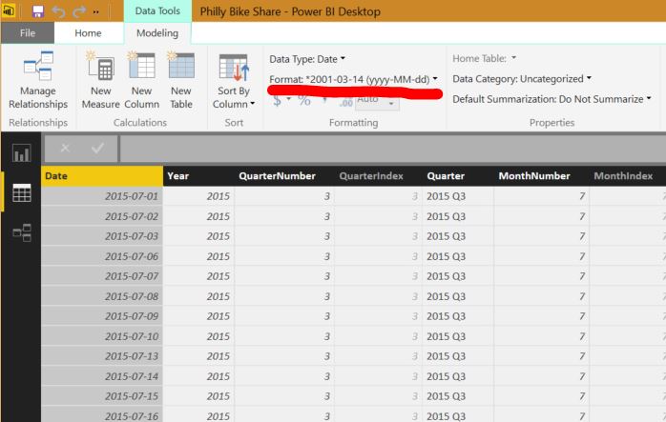Apply percentage format icon
This screenshot has height=422, width=666.
tap(304, 101)
